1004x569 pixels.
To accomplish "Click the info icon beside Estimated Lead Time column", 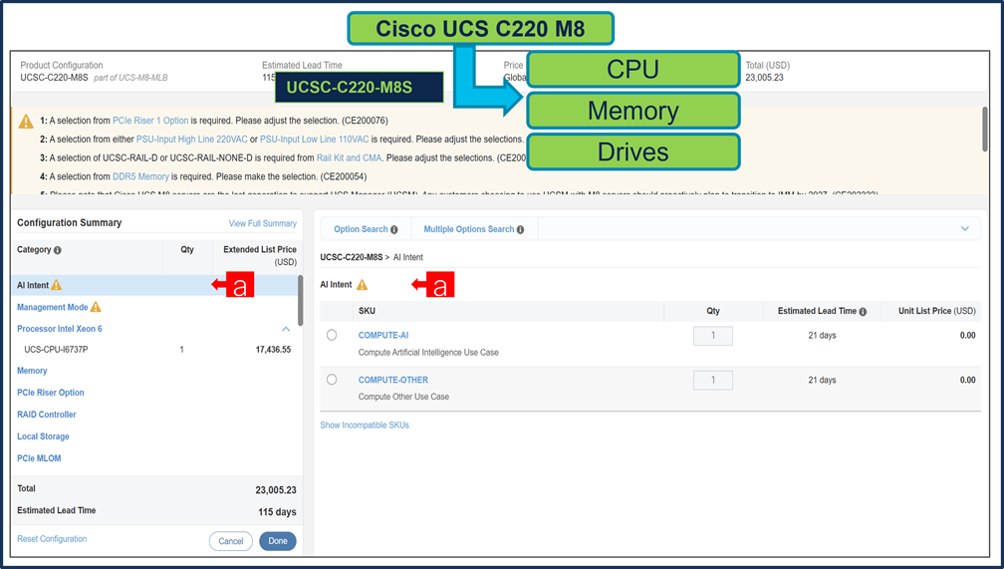I will click(x=863, y=312).
